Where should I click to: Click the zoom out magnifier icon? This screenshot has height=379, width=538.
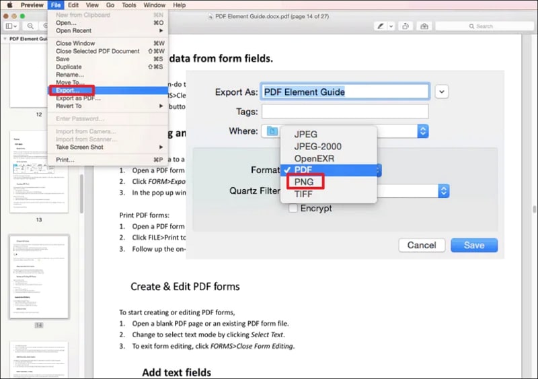pos(30,26)
